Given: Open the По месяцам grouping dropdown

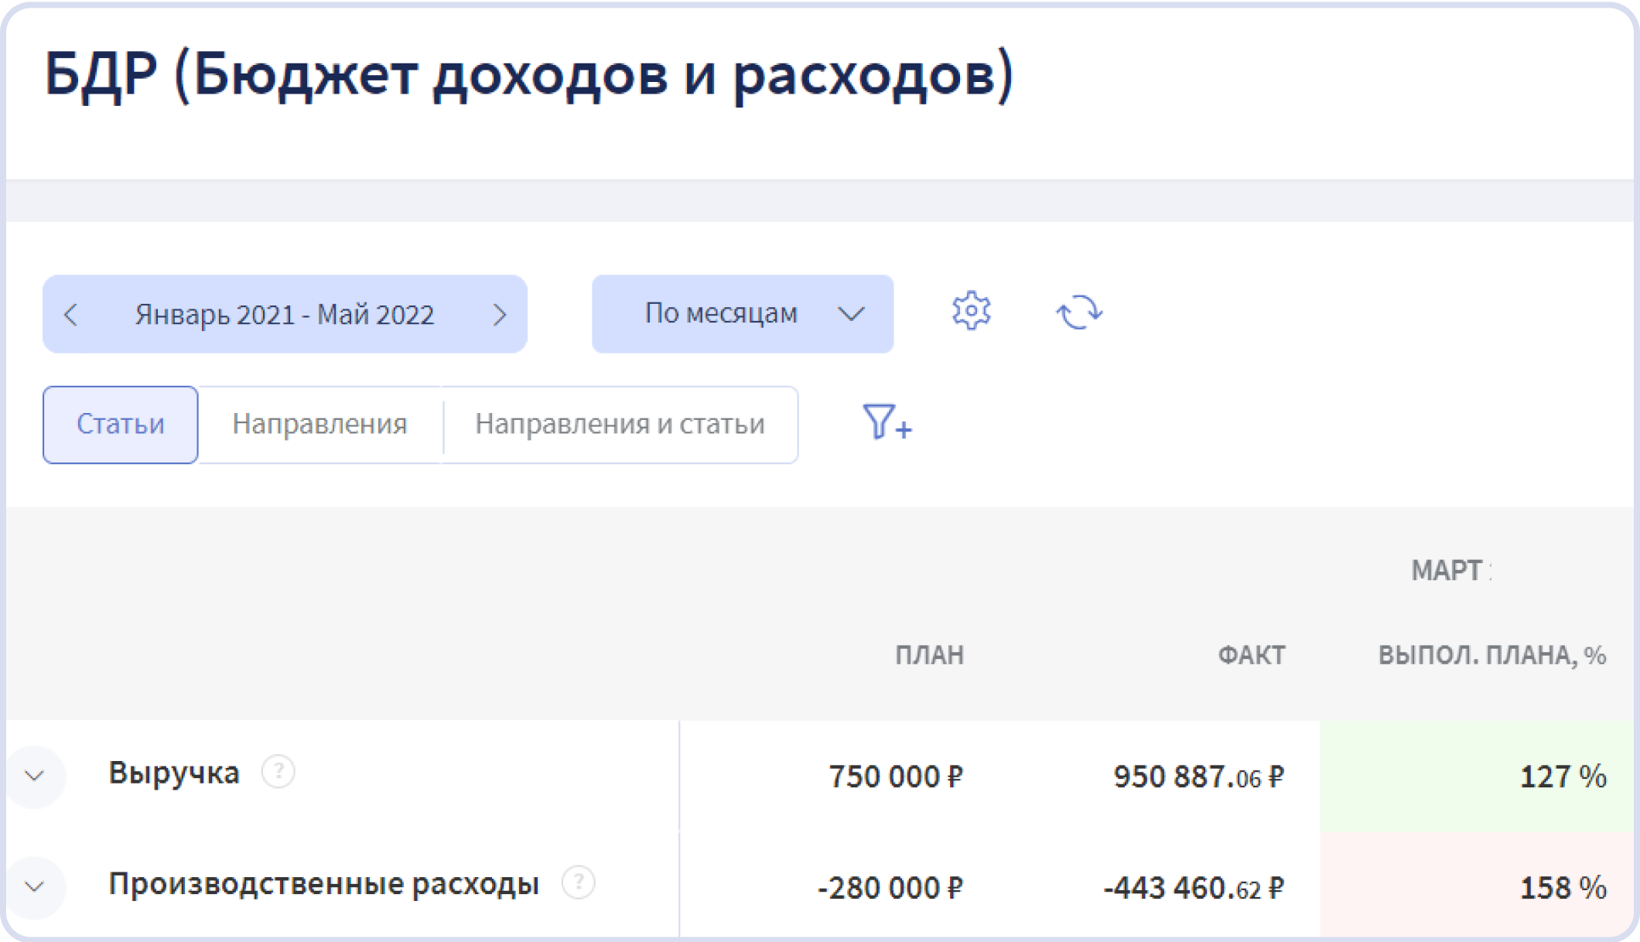Looking at the screenshot, I should pyautogui.click(x=743, y=314).
